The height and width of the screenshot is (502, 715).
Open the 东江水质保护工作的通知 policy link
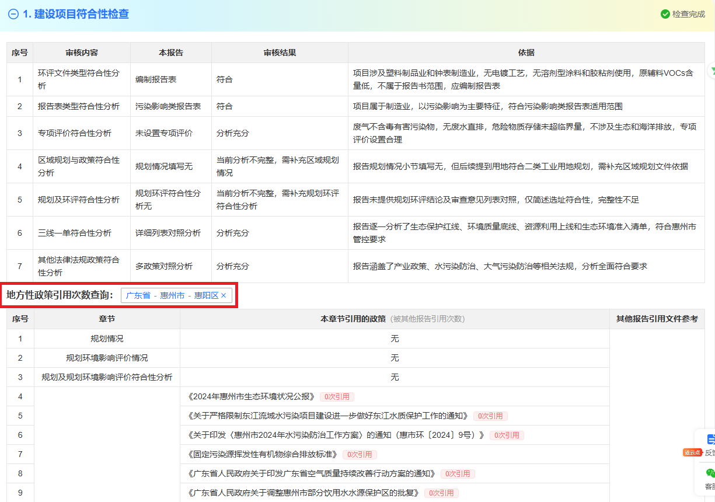click(x=328, y=416)
